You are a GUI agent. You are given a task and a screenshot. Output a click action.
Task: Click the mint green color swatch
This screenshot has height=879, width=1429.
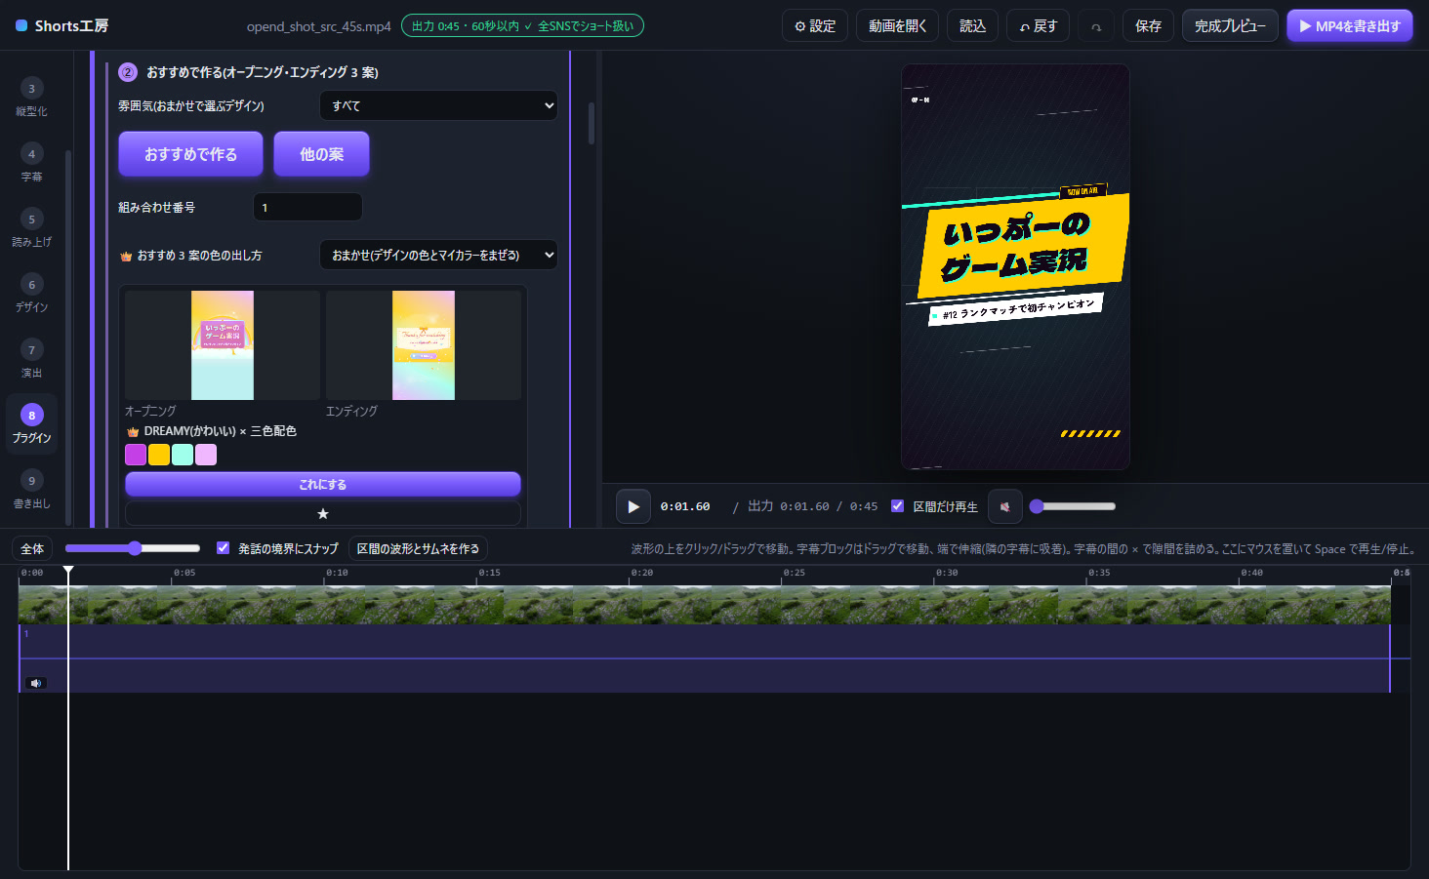pyautogui.click(x=183, y=455)
